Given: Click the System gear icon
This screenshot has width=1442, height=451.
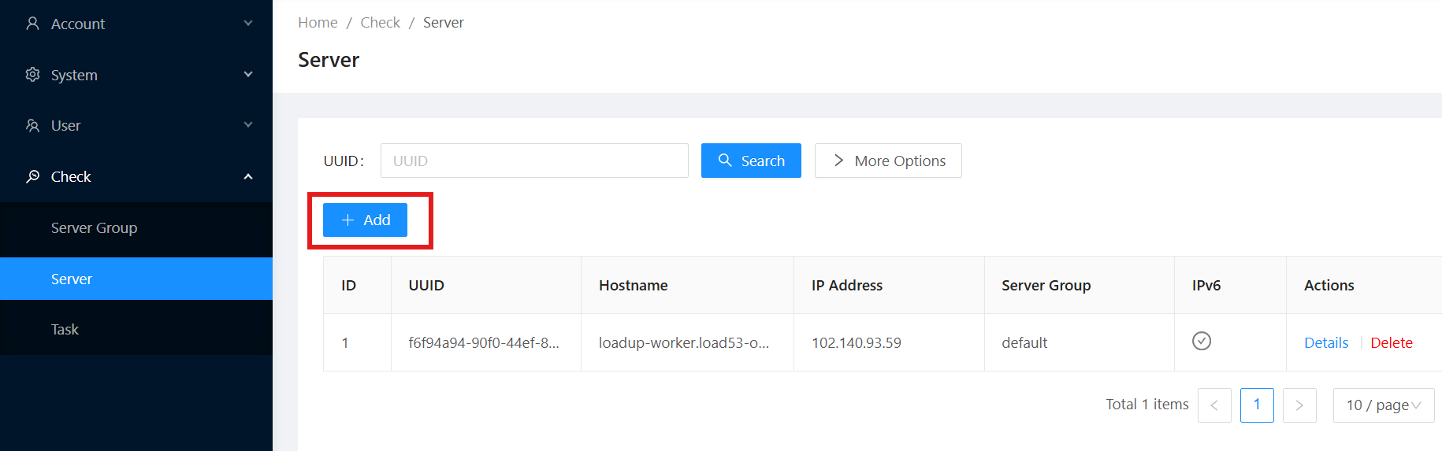Looking at the screenshot, I should coord(32,75).
